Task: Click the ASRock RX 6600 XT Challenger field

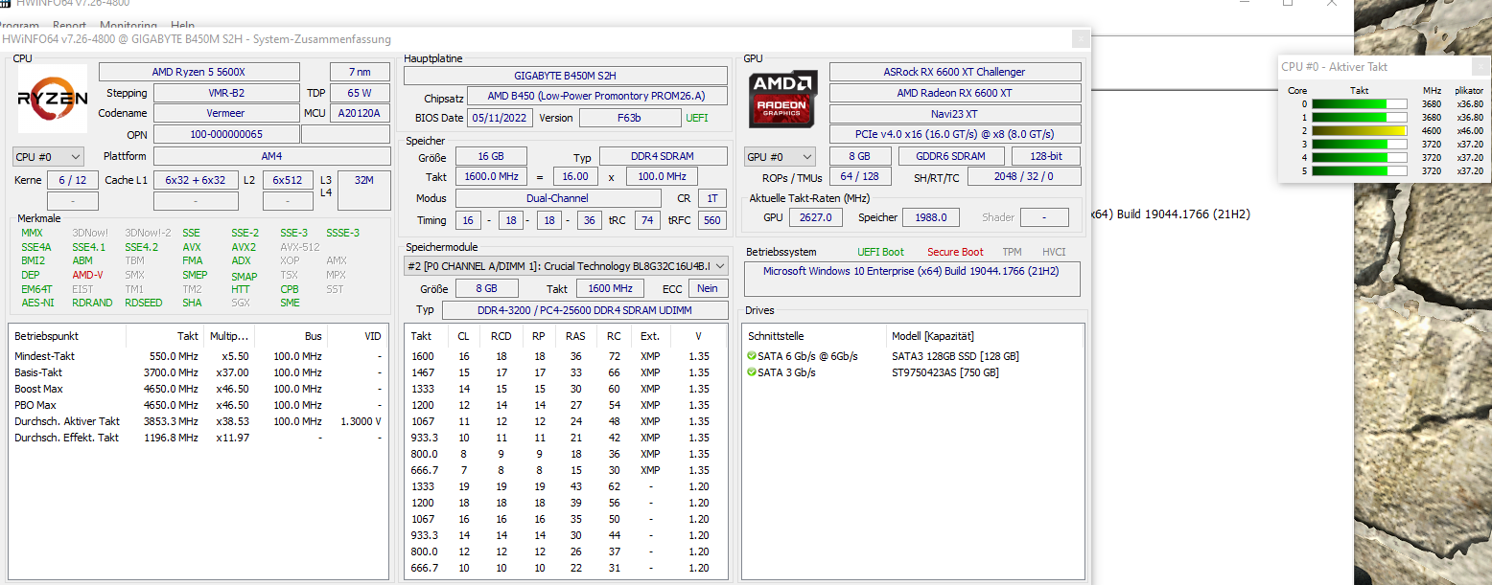Action: coord(954,72)
